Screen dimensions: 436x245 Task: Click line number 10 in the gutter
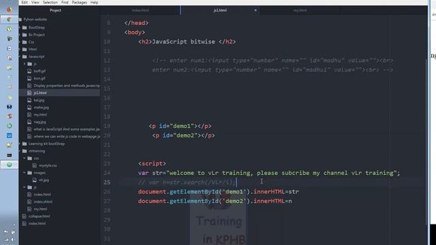coord(107,42)
